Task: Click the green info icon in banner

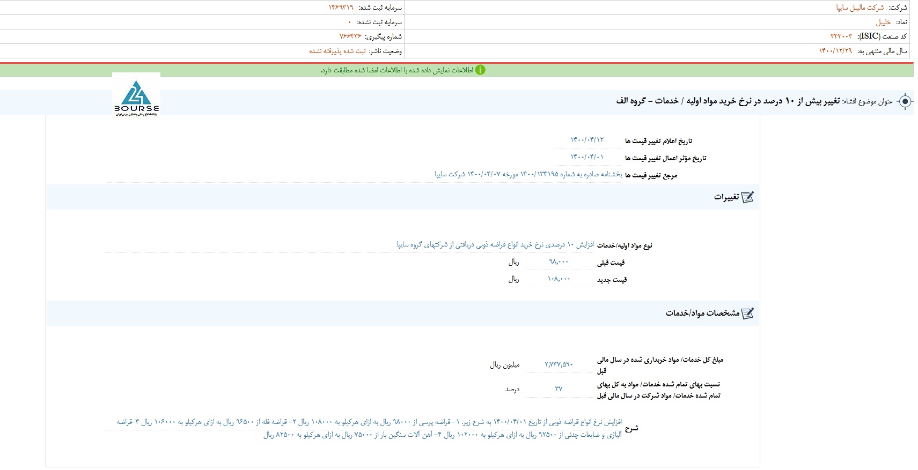Action: pyautogui.click(x=480, y=70)
